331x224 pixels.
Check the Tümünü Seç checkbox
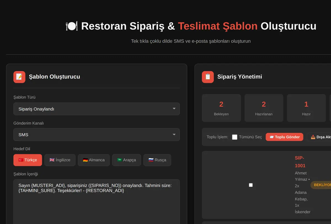[x=235, y=137]
